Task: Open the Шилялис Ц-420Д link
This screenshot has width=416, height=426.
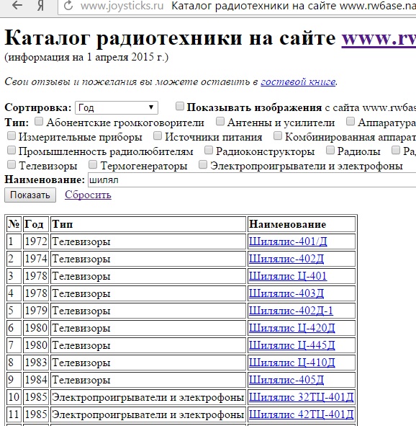Action: tap(291, 328)
